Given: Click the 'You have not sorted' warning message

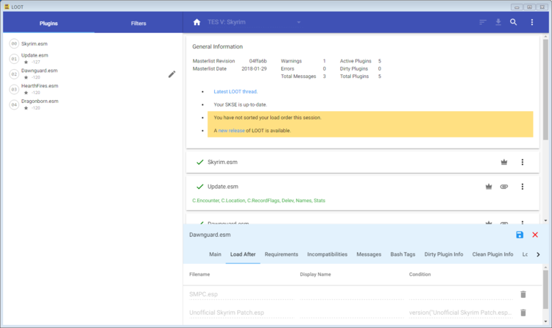Looking at the screenshot, I should point(267,118).
